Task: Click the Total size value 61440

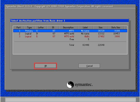Action: point(86,45)
